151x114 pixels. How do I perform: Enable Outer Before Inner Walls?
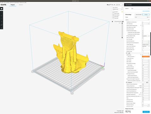pos(143,27)
